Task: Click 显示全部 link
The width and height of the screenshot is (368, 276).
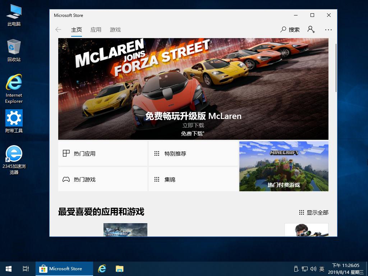Action: (314, 213)
